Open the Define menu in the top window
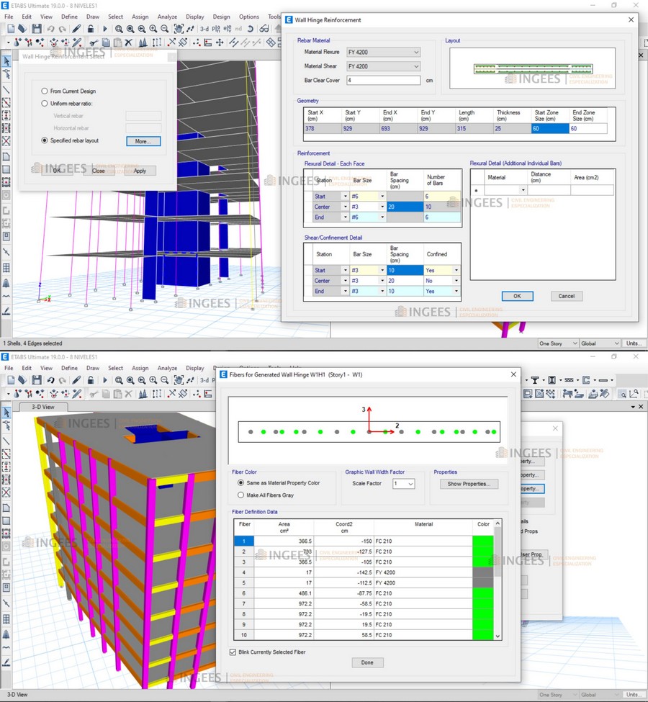648x702 pixels. [69, 17]
